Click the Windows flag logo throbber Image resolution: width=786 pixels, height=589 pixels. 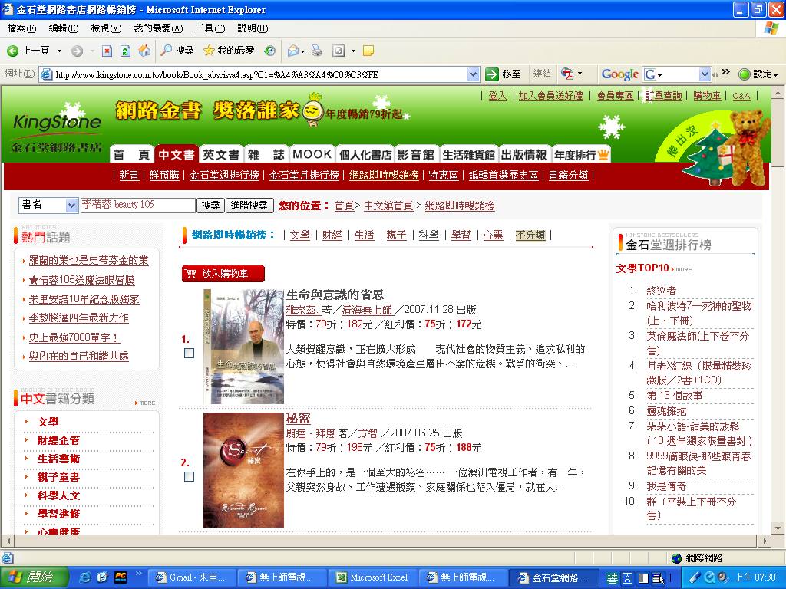tap(771, 28)
